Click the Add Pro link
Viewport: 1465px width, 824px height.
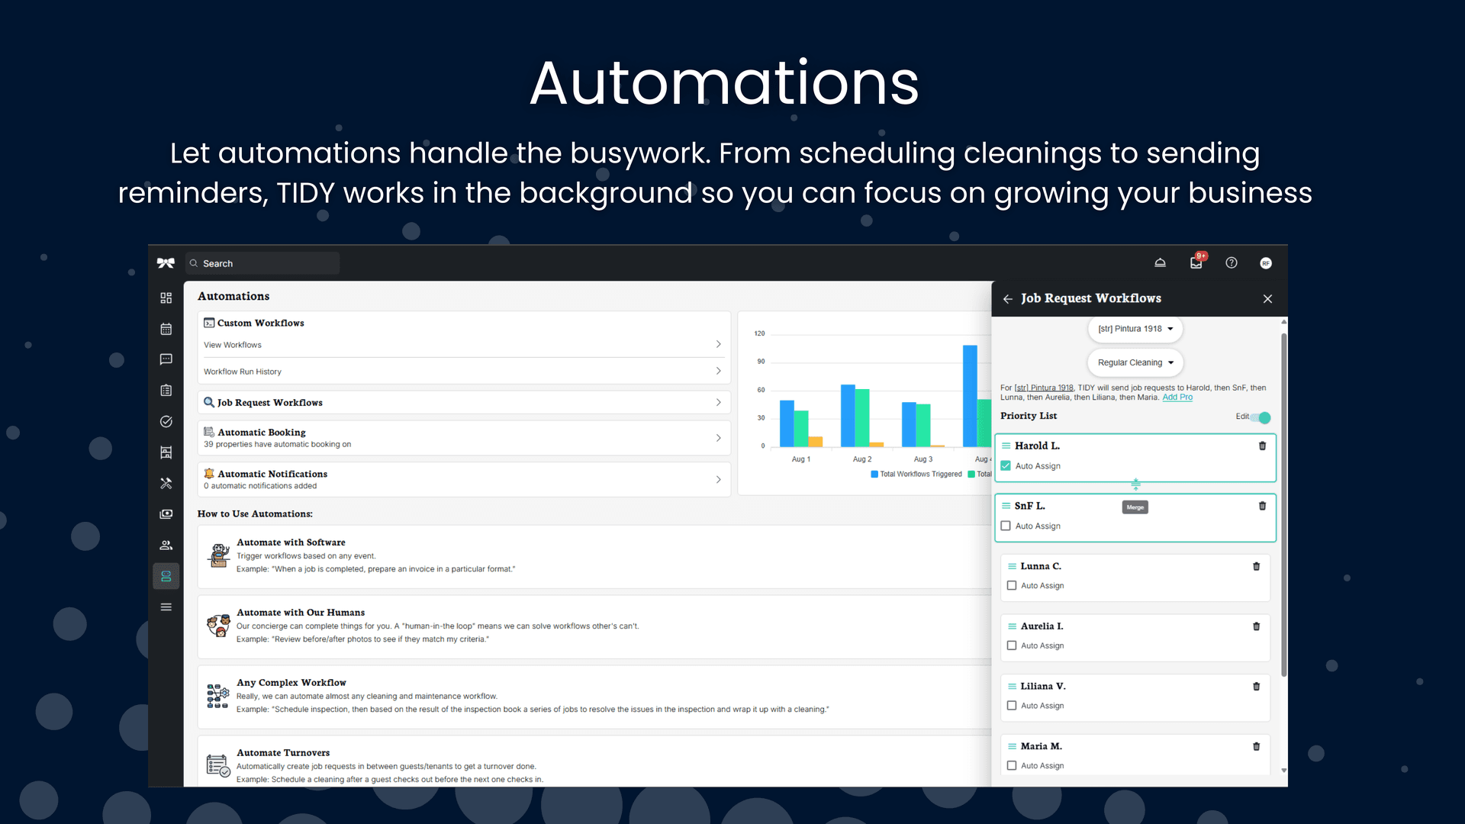click(x=1177, y=398)
